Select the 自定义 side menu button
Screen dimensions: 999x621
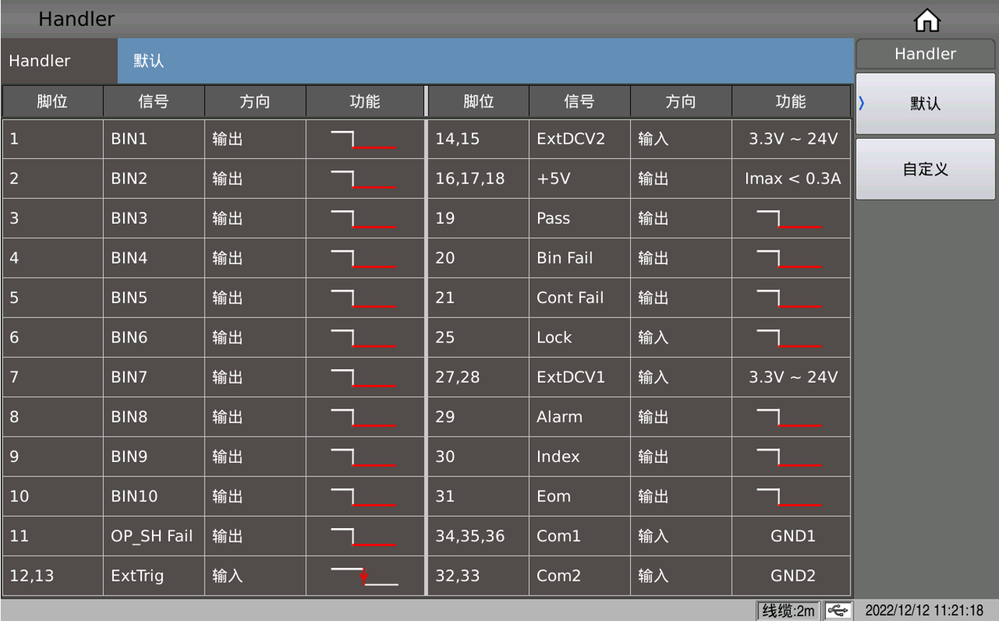tap(926, 169)
